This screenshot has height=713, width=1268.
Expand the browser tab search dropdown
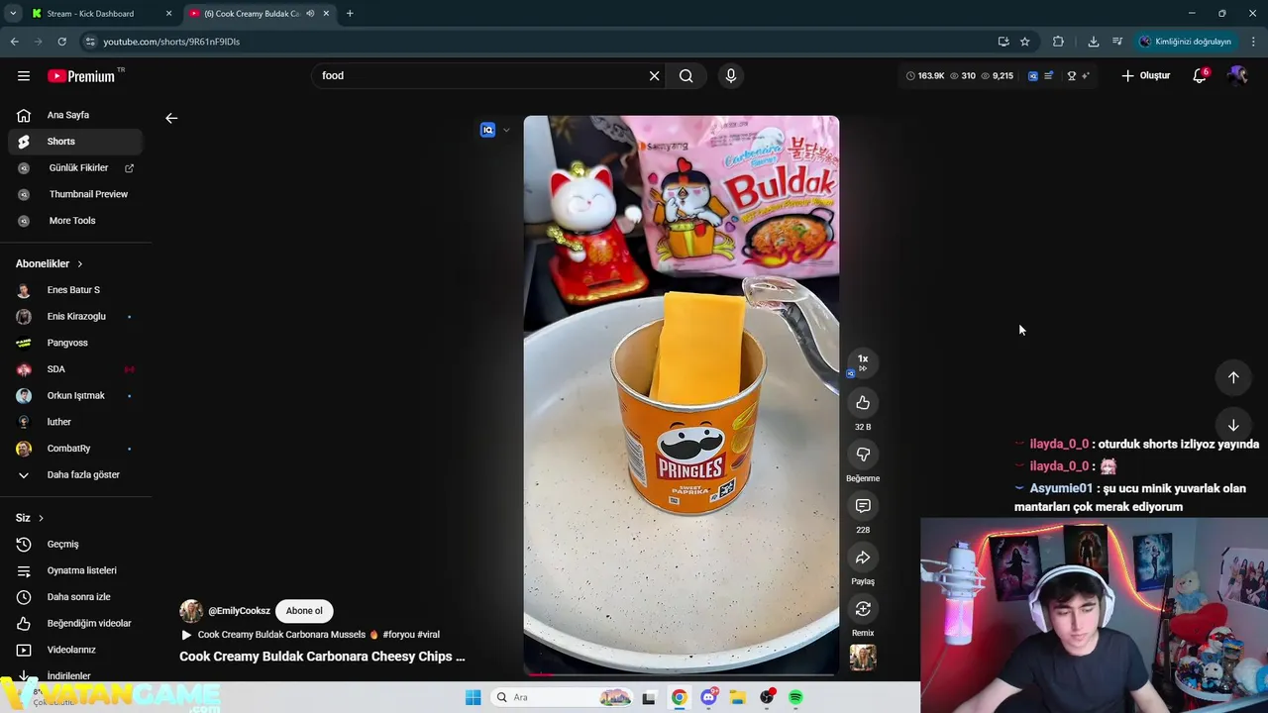pyautogui.click(x=13, y=14)
